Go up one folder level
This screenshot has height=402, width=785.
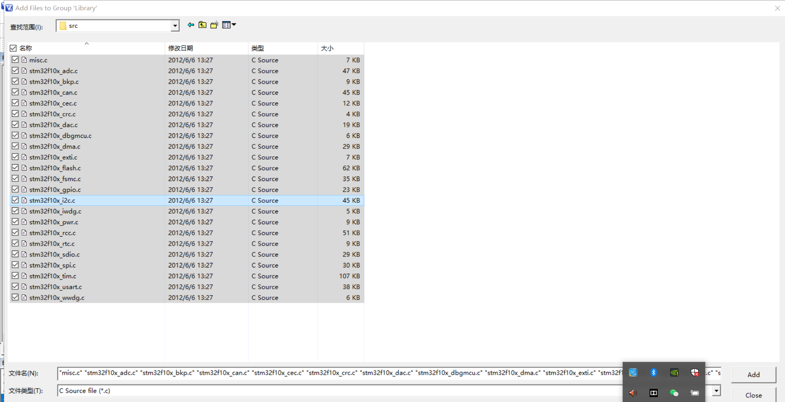pos(202,25)
